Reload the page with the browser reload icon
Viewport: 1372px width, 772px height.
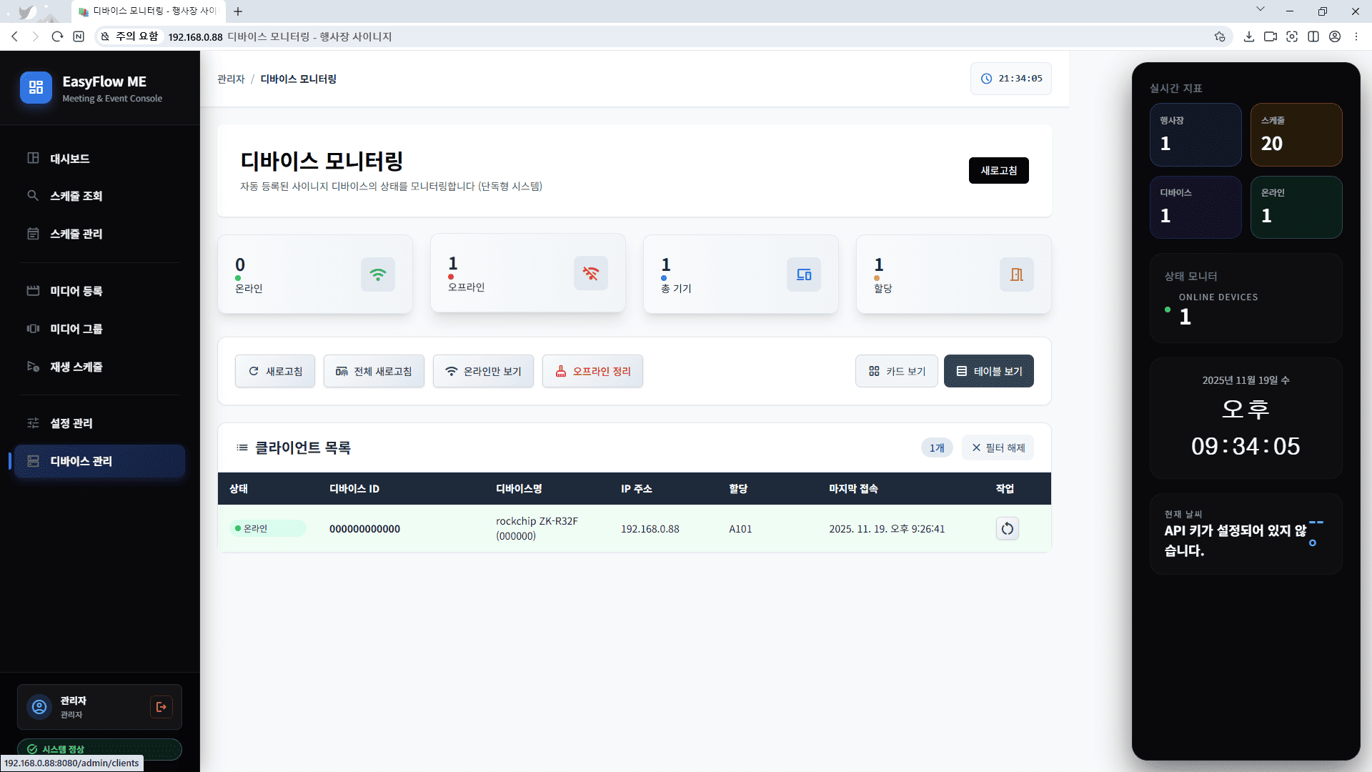57,36
